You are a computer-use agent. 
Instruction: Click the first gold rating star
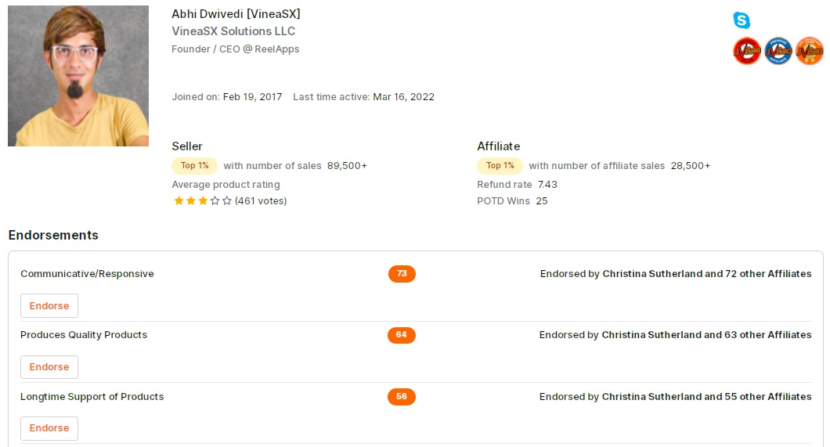coord(179,201)
